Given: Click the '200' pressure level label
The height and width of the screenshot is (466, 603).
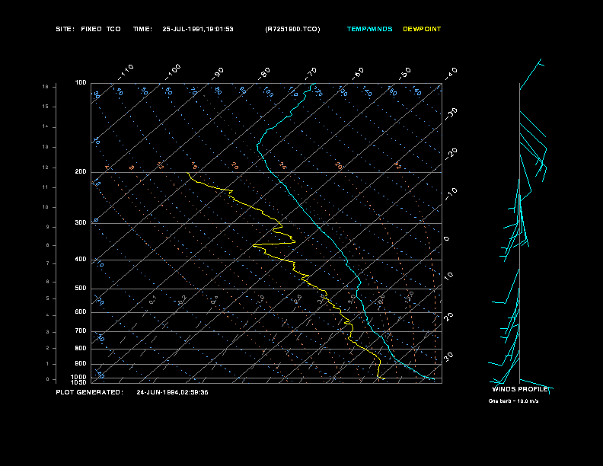Looking at the screenshot, I should click(x=81, y=172).
